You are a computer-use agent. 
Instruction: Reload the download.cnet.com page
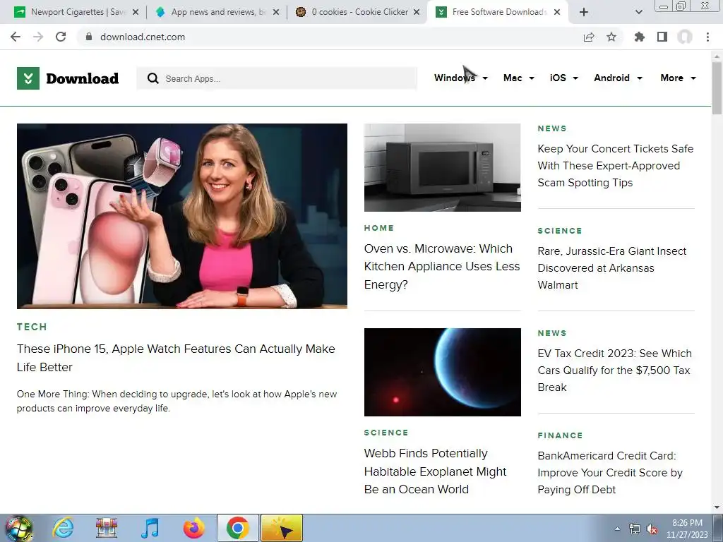pyautogui.click(x=61, y=37)
